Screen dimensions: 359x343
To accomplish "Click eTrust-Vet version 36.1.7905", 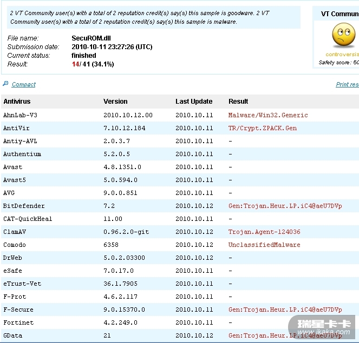I will pyautogui.click(x=120, y=284).
